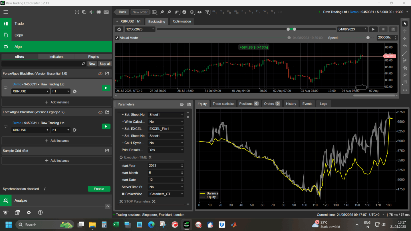Click the Stop all button
This screenshot has width=411, height=231.
(105, 64)
